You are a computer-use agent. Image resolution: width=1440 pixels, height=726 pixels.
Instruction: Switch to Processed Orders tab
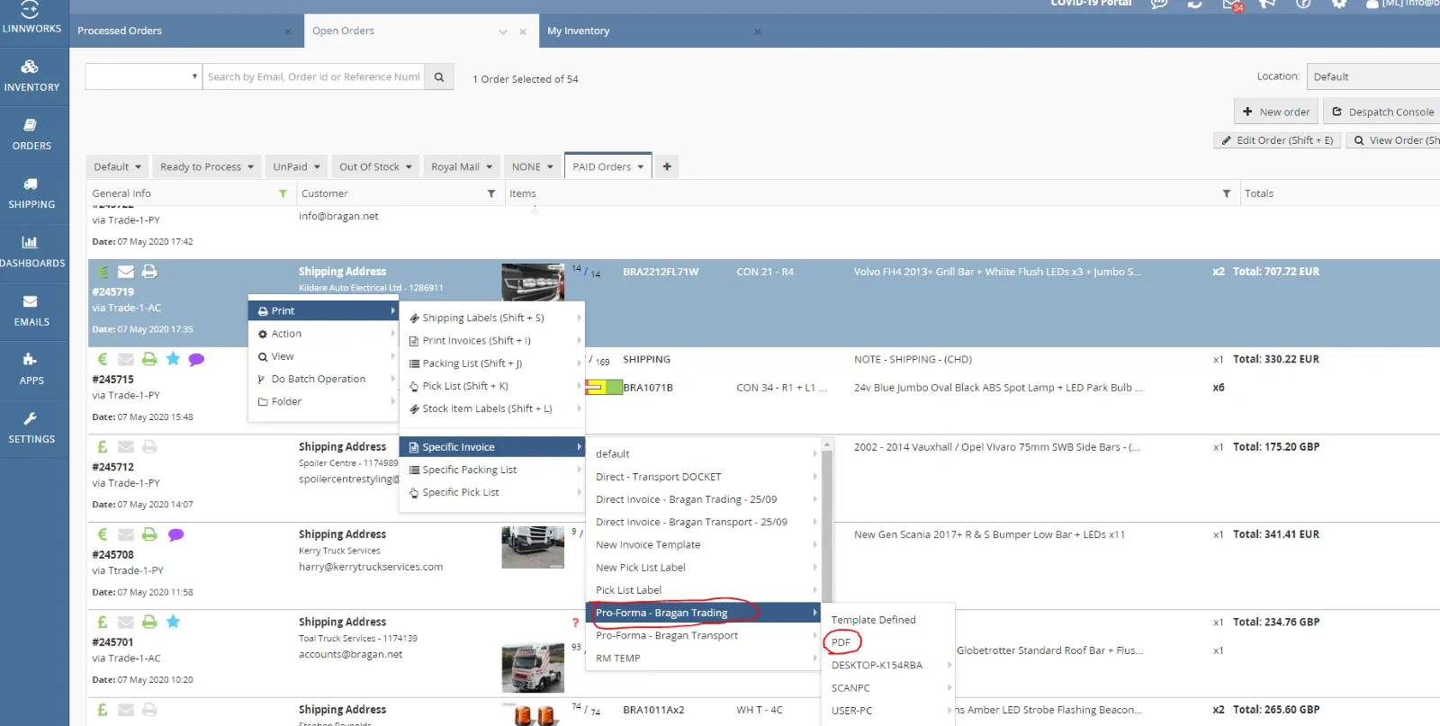(120, 31)
